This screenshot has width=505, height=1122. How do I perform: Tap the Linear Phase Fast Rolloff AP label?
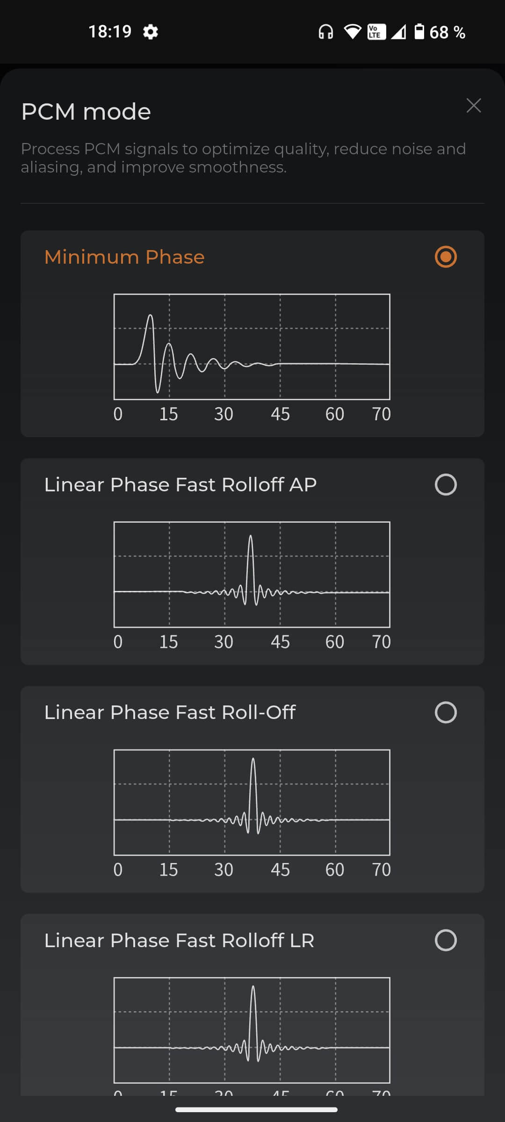[180, 485]
